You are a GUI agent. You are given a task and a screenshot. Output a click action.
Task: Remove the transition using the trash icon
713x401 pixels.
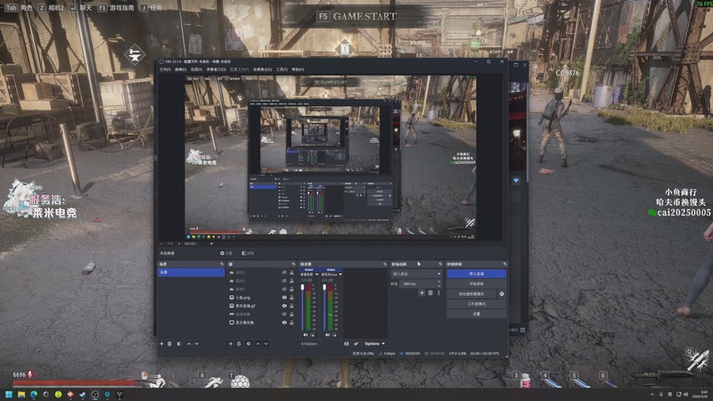[430, 293]
